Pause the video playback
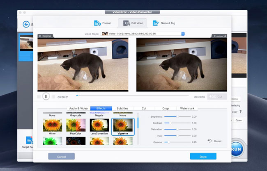 coord(46,96)
